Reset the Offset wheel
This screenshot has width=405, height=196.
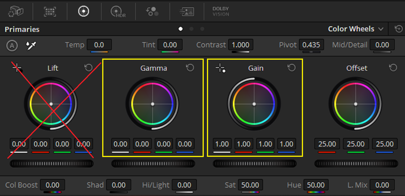tap(393, 68)
